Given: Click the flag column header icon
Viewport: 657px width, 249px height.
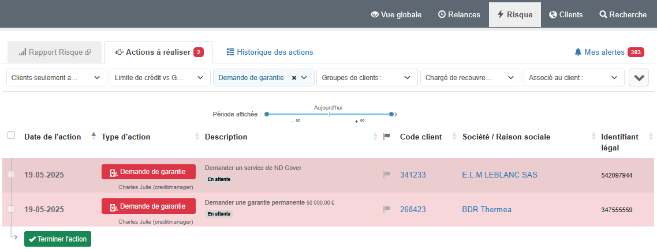Looking at the screenshot, I should pos(387,137).
